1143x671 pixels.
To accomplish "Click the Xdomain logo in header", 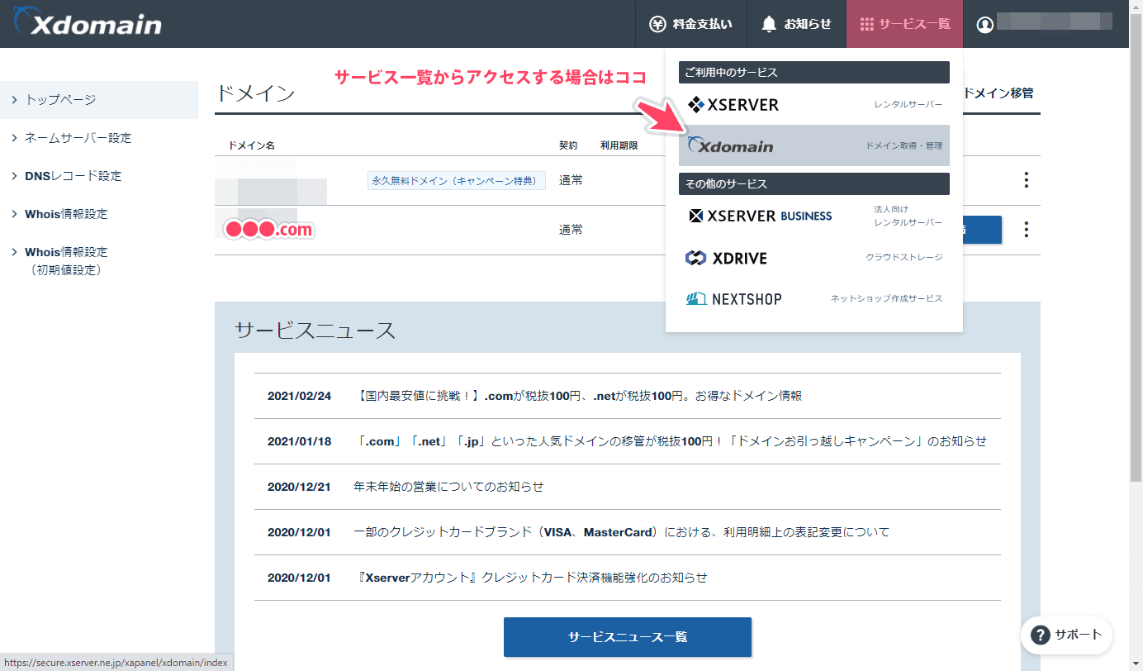I will tap(88, 23).
